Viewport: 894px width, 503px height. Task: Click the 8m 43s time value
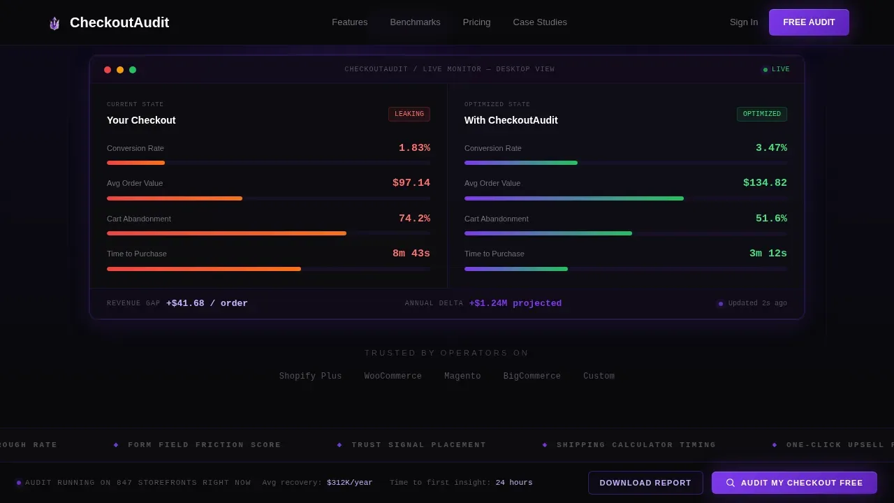(x=411, y=254)
